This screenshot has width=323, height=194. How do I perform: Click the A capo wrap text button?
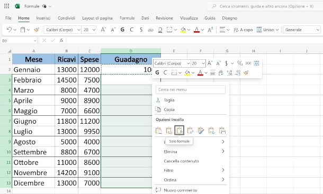pos(243,30)
